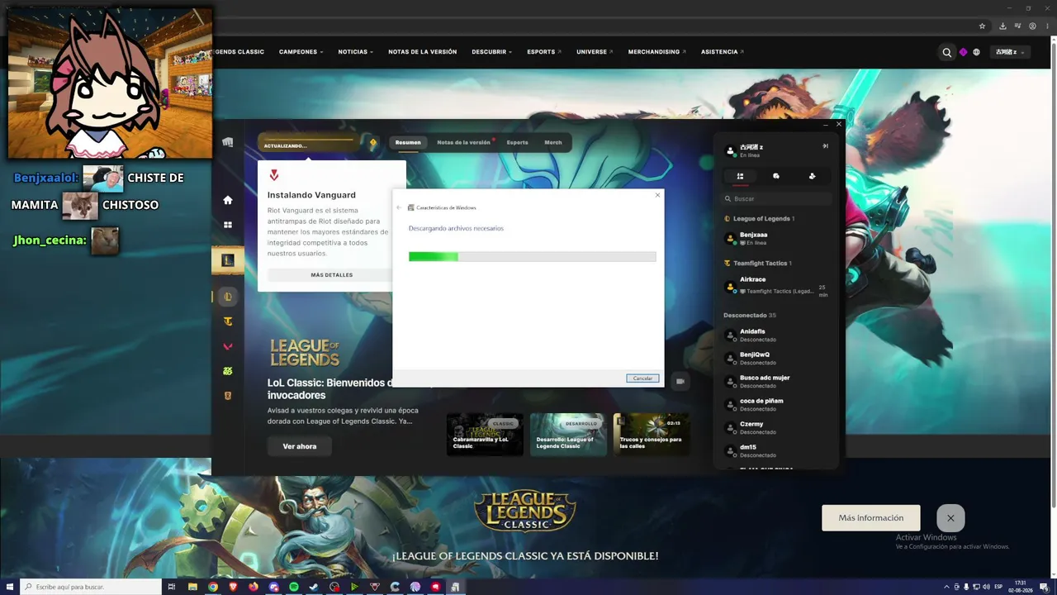Screen dimensions: 1057x595
Task: Click the Windows taskbar search box
Action: tap(91, 587)
